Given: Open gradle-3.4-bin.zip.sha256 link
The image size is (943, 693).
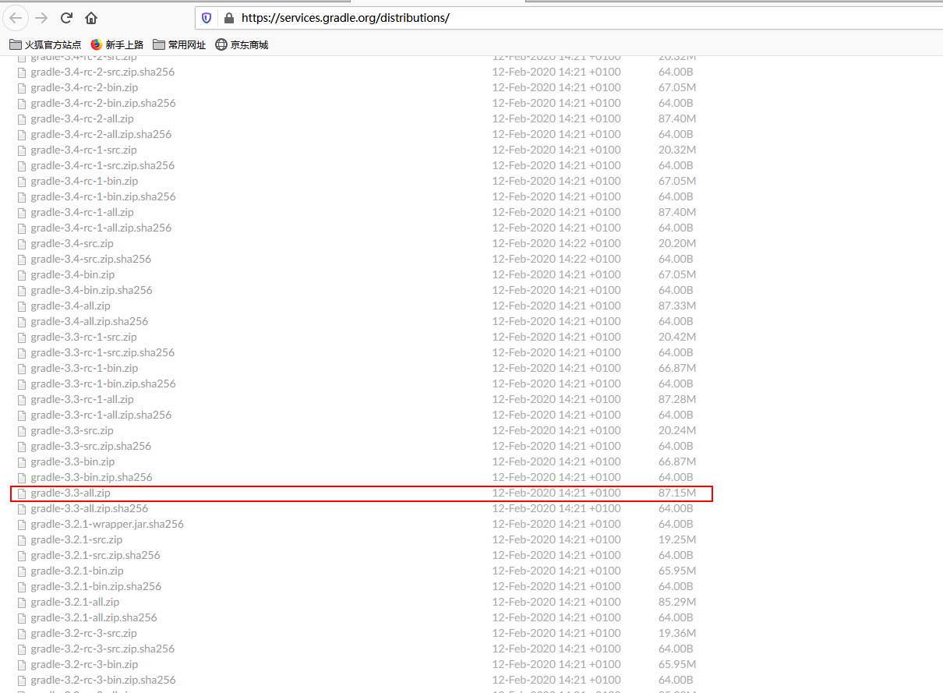Looking at the screenshot, I should 92,291.
